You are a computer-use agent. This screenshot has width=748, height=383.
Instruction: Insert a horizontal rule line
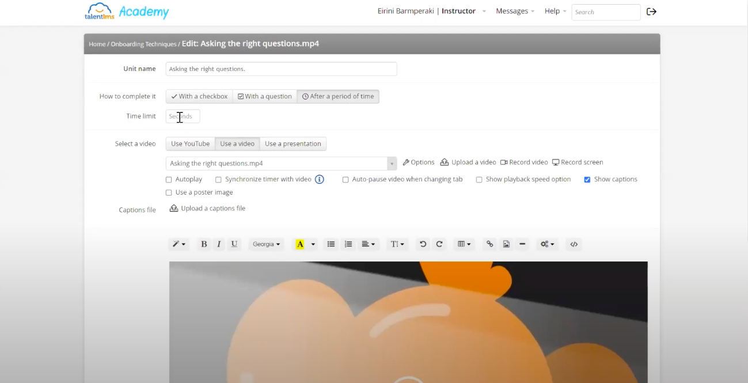[x=522, y=244]
